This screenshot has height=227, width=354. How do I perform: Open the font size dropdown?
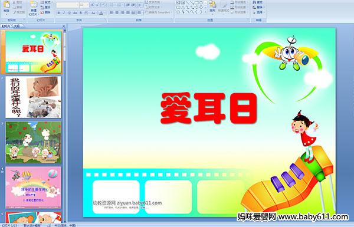[x=87, y=5]
